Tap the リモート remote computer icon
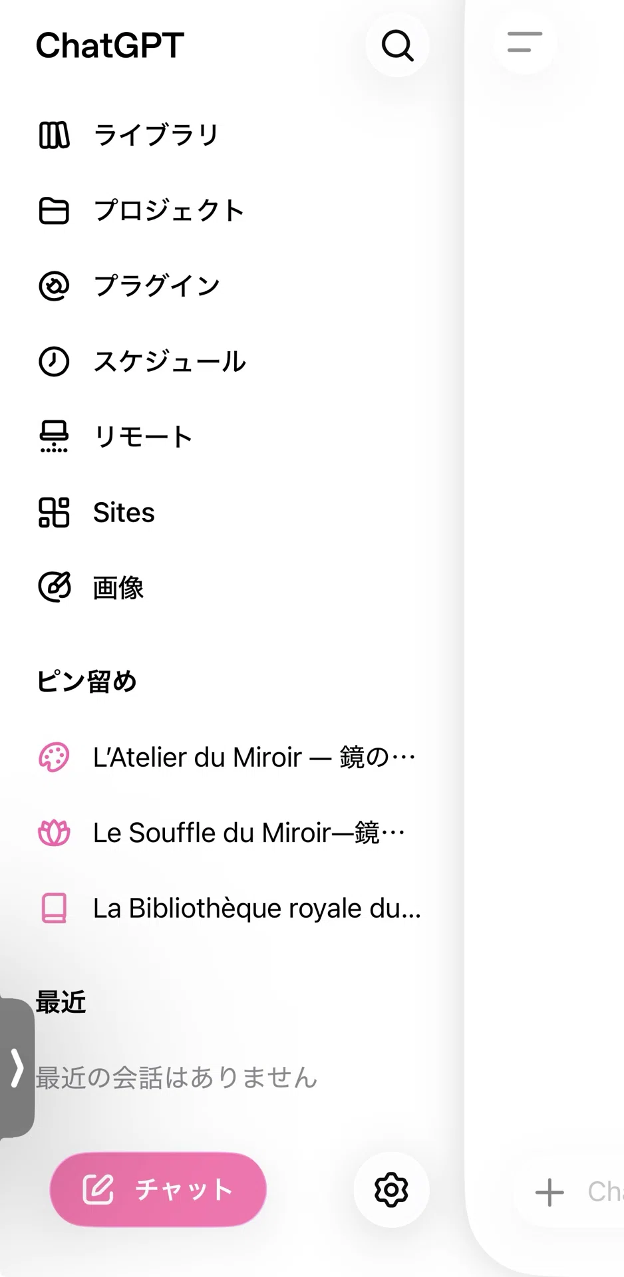Image resolution: width=624 pixels, height=1277 pixels. pos(54,437)
